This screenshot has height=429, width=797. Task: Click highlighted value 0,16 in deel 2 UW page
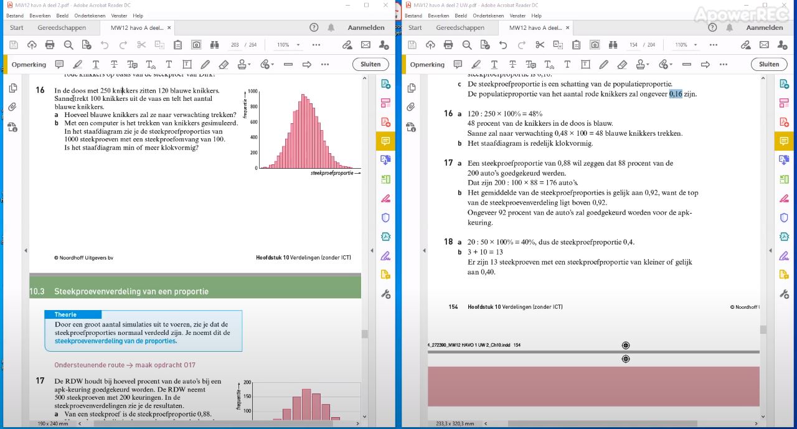[676, 94]
